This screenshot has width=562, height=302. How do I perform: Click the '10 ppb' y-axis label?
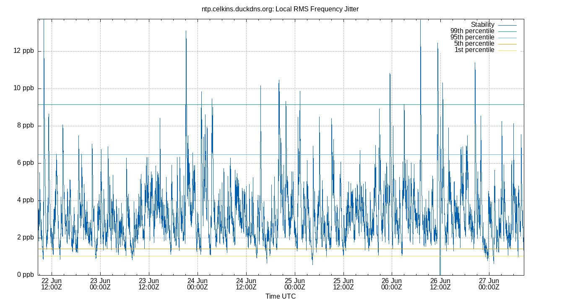tap(23, 89)
